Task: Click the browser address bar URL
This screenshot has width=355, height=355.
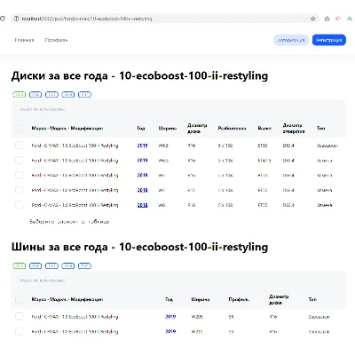Action: point(87,19)
